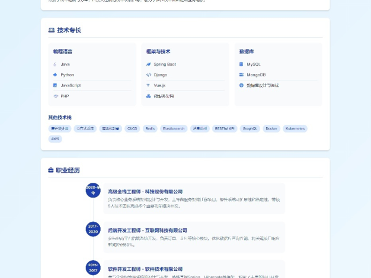Click the Vue.js text label
Image resolution: width=371 pixels, height=278 pixels.
click(159, 86)
